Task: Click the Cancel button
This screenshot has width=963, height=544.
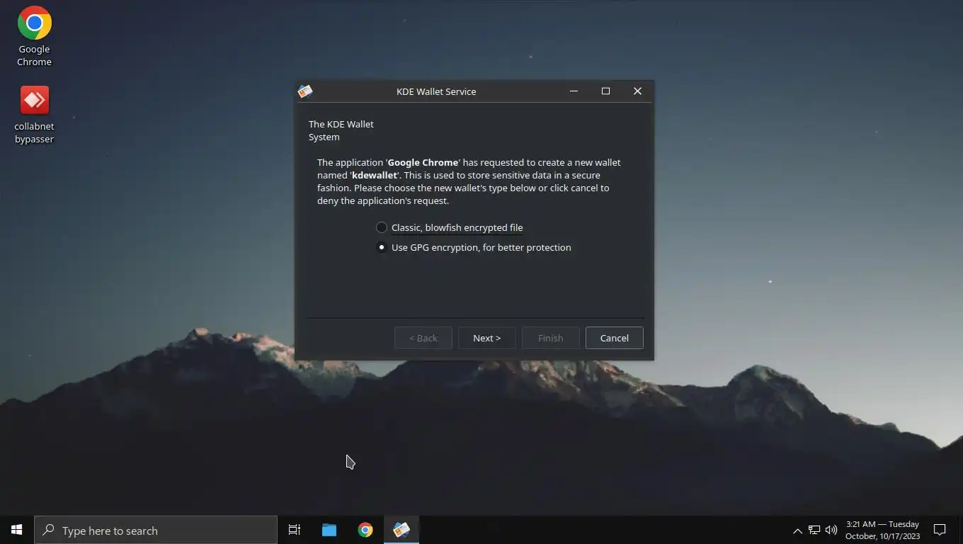Action: pyautogui.click(x=615, y=338)
